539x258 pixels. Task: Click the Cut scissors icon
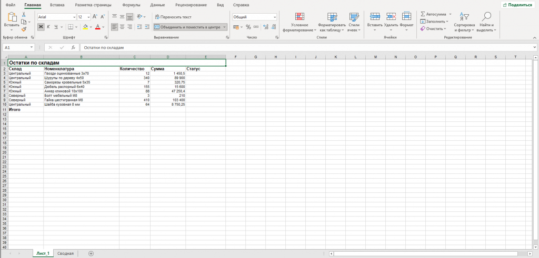point(24,14)
